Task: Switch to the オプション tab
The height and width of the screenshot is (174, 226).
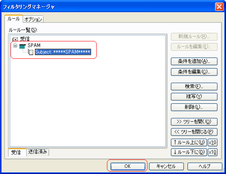Action: point(33,19)
